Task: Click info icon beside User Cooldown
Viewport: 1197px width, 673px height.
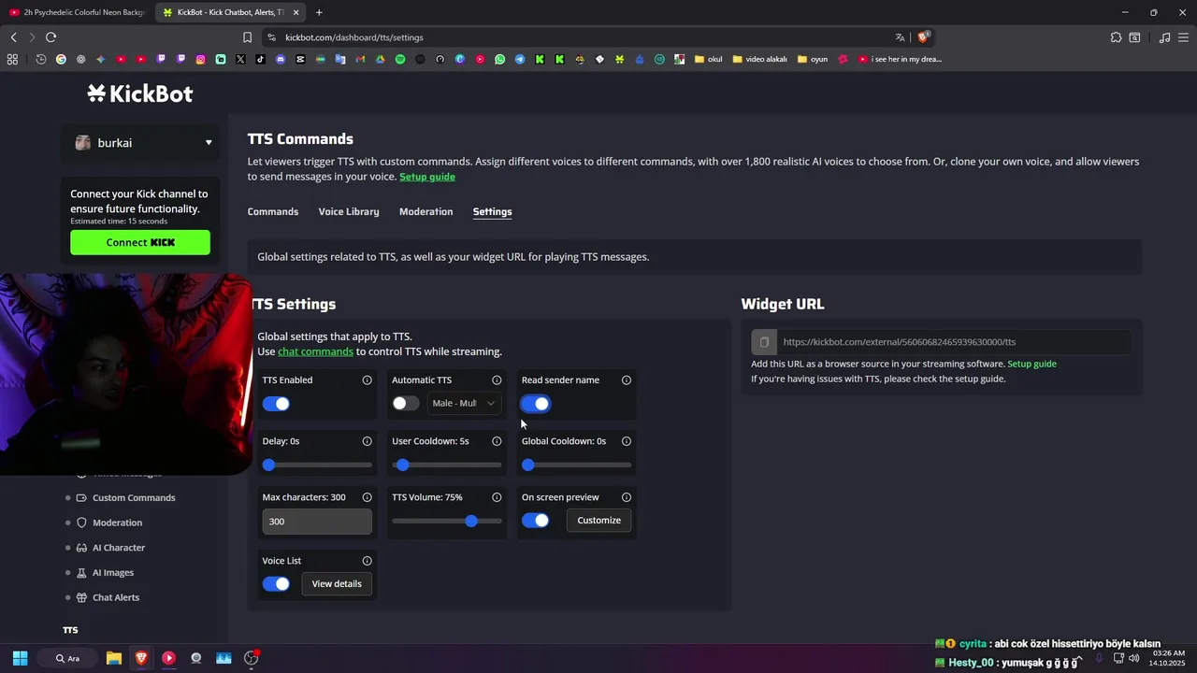Action: [497, 441]
